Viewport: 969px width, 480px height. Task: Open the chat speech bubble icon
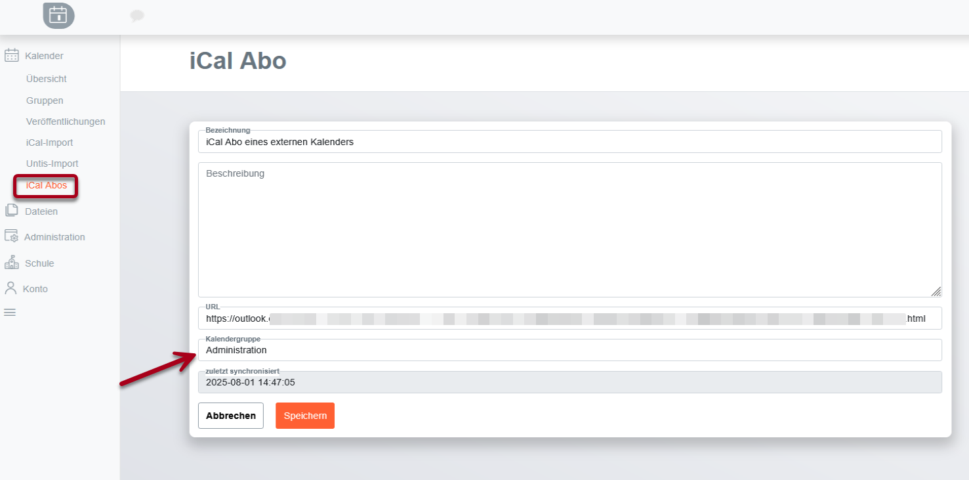(x=136, y=16)
